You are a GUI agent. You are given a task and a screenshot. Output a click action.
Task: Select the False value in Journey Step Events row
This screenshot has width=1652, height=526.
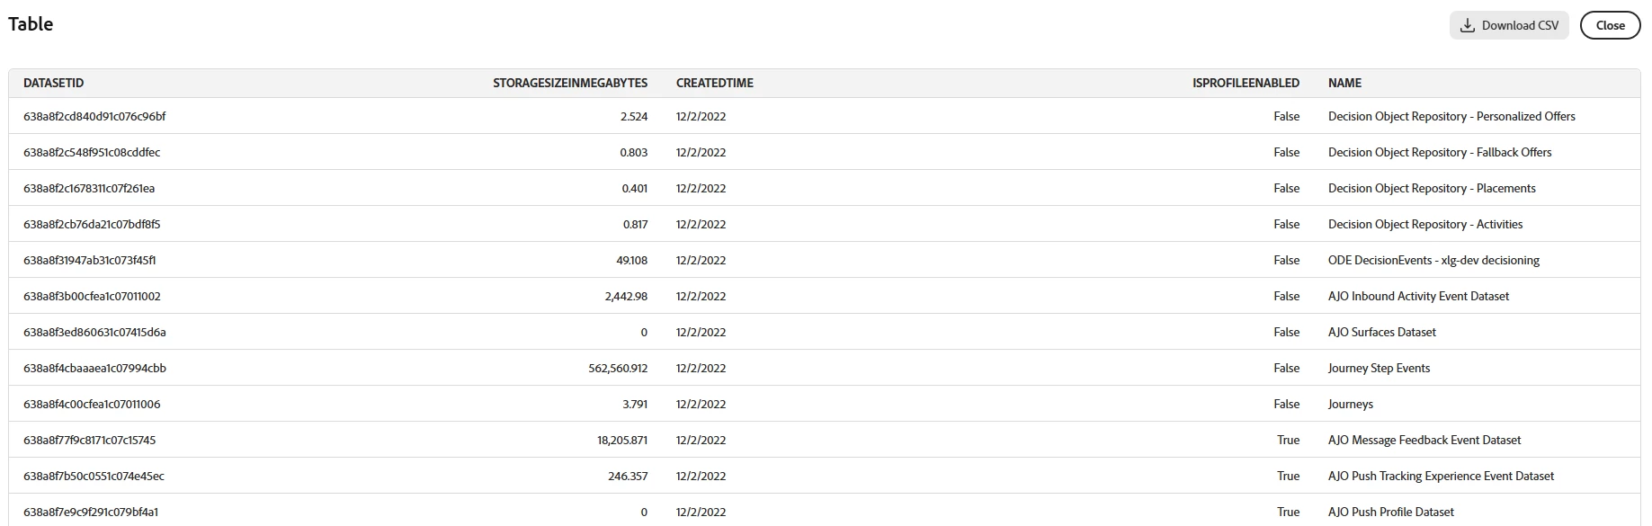1286,368
